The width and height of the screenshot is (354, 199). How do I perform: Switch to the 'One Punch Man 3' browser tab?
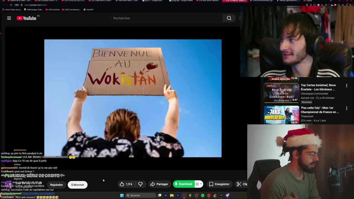pyautogui.click(x=127, y=1)
